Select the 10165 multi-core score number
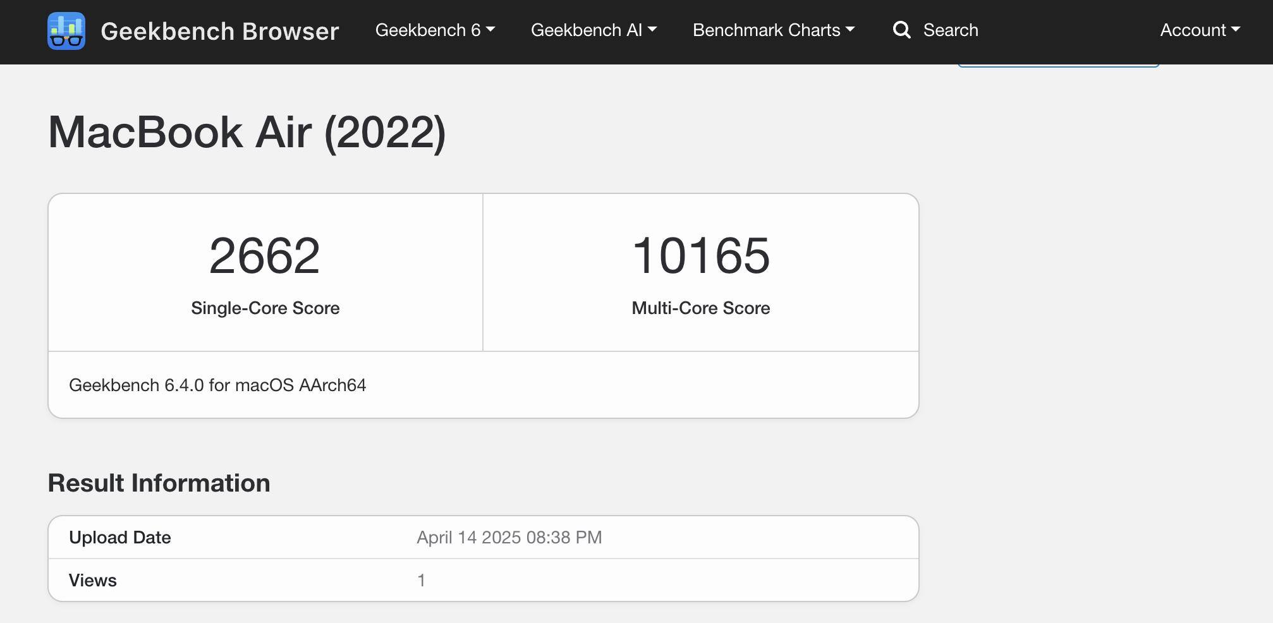 click(700, 256)
